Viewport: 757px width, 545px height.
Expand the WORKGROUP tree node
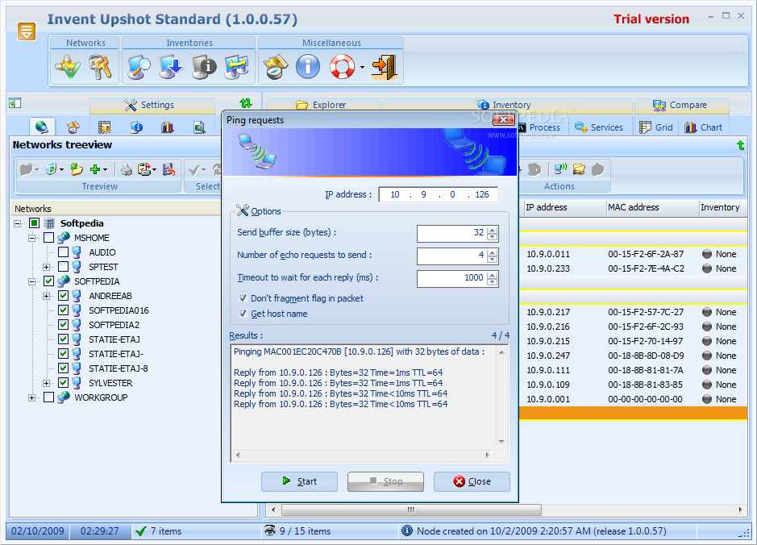click(x=32, y=397)
